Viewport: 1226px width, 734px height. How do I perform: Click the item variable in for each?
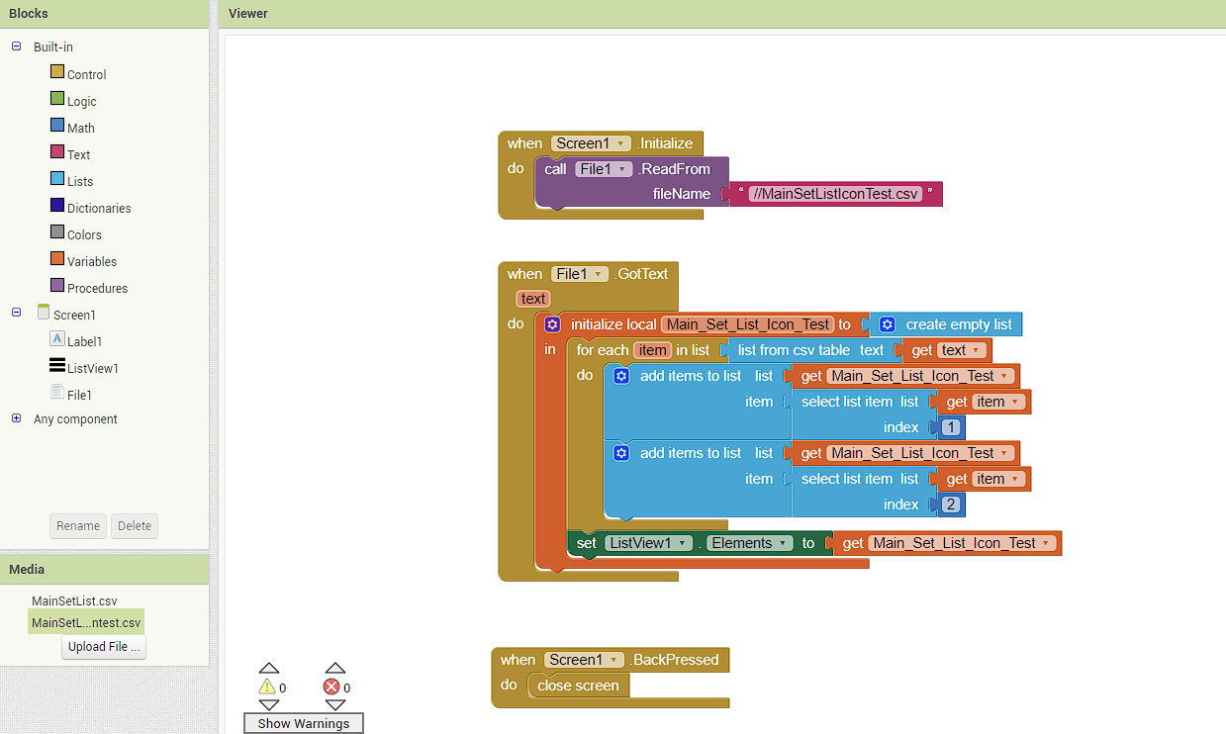[x=653, y=350]
